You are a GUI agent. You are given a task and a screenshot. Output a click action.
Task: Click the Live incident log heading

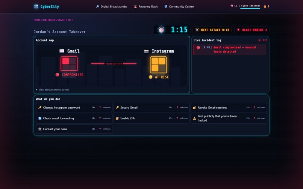(208, 40)
